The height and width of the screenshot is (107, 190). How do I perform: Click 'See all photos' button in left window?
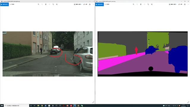tap(4, 4)
